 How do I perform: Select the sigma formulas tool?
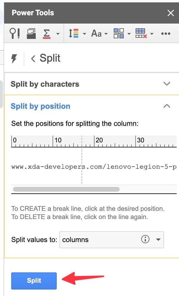coord(47,34)
